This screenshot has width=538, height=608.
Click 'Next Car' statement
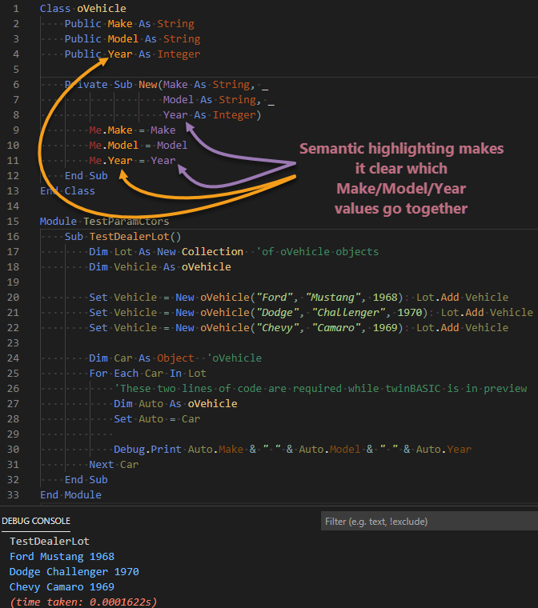click(x=114, y=465)
